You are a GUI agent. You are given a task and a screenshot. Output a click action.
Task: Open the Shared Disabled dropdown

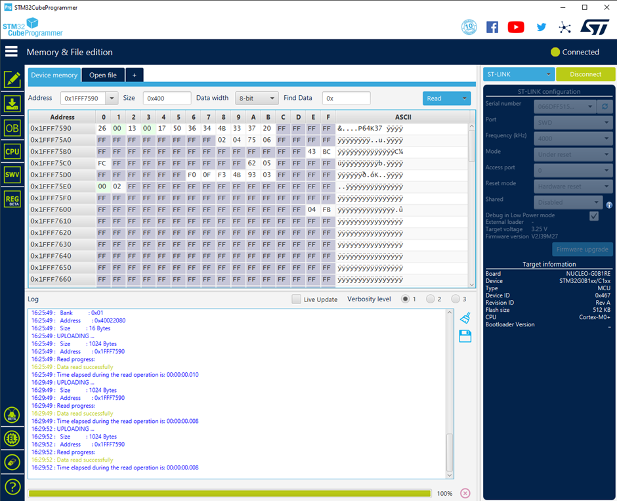click(x=568, y=202)
